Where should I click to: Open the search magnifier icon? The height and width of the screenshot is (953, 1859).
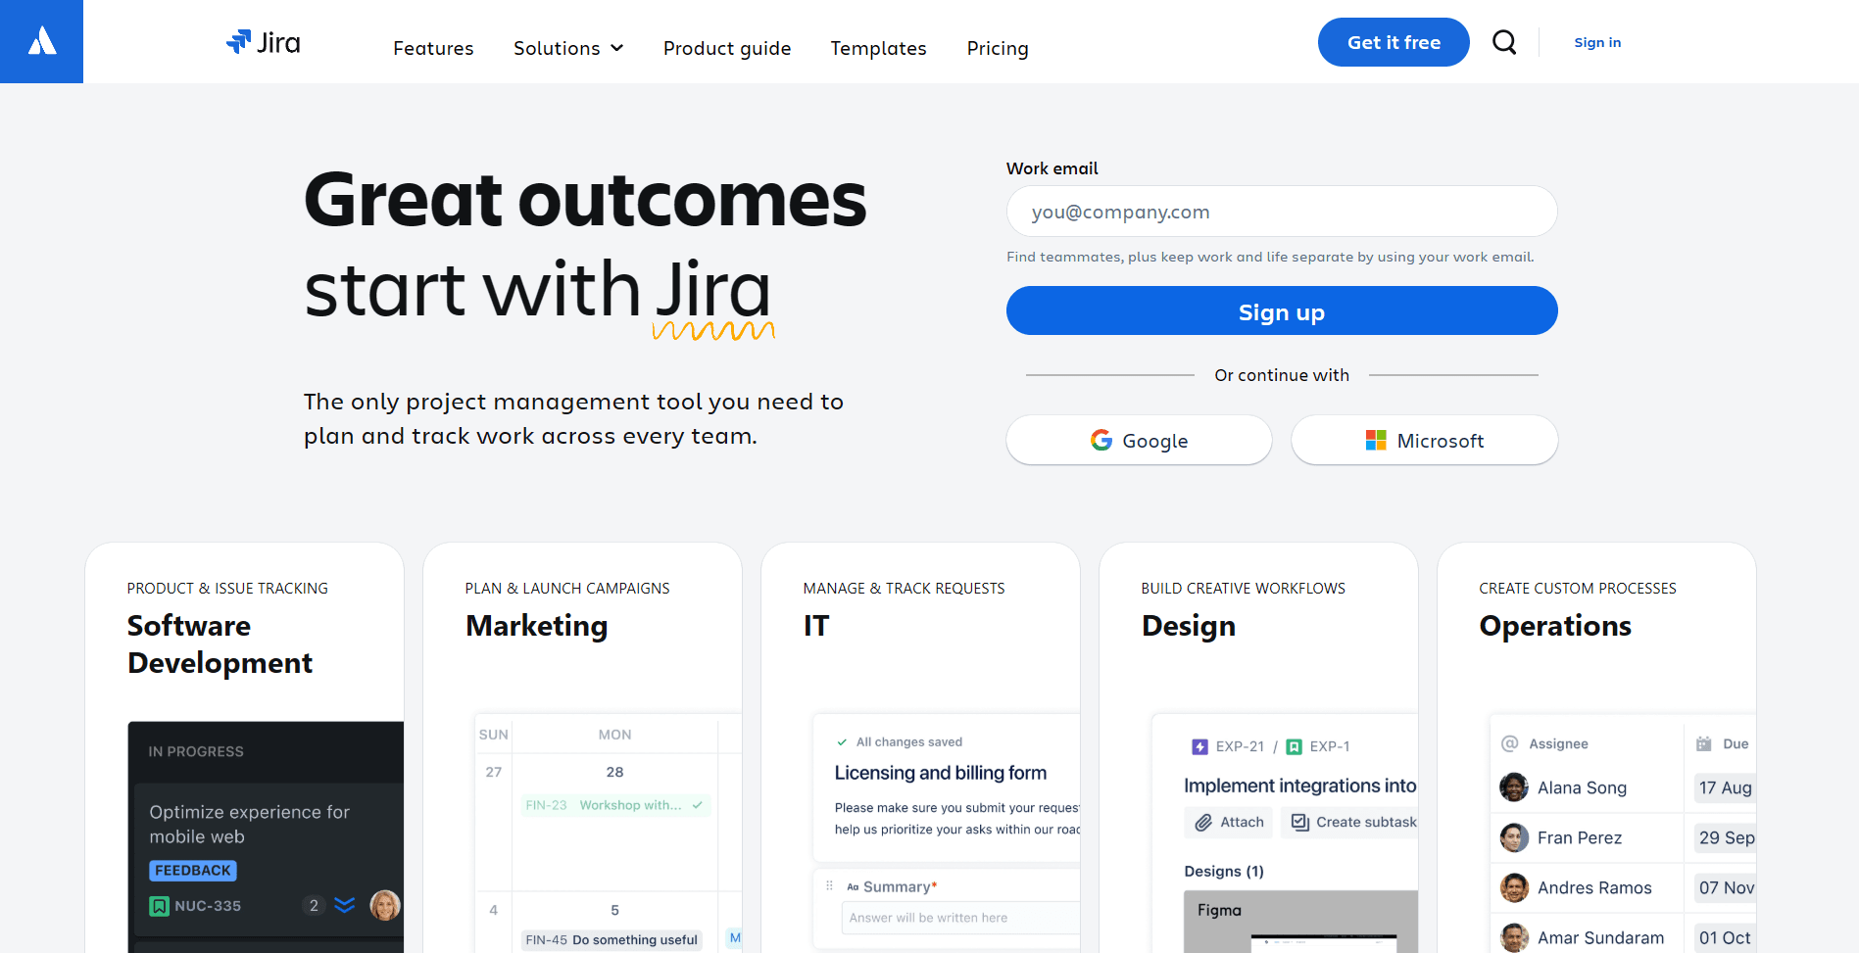click(x=1503, y=42)
